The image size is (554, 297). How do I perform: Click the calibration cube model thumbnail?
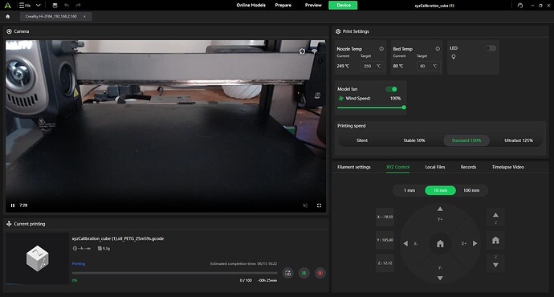pyautogui.click(x=37, y=258)
